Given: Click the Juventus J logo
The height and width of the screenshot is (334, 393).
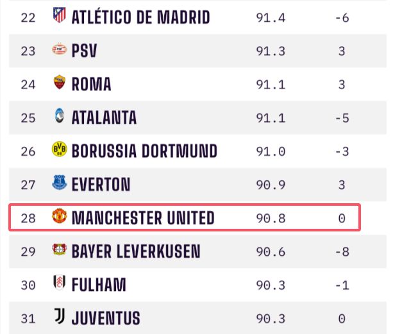Looking at the screenshot, I should coord(60,316).
